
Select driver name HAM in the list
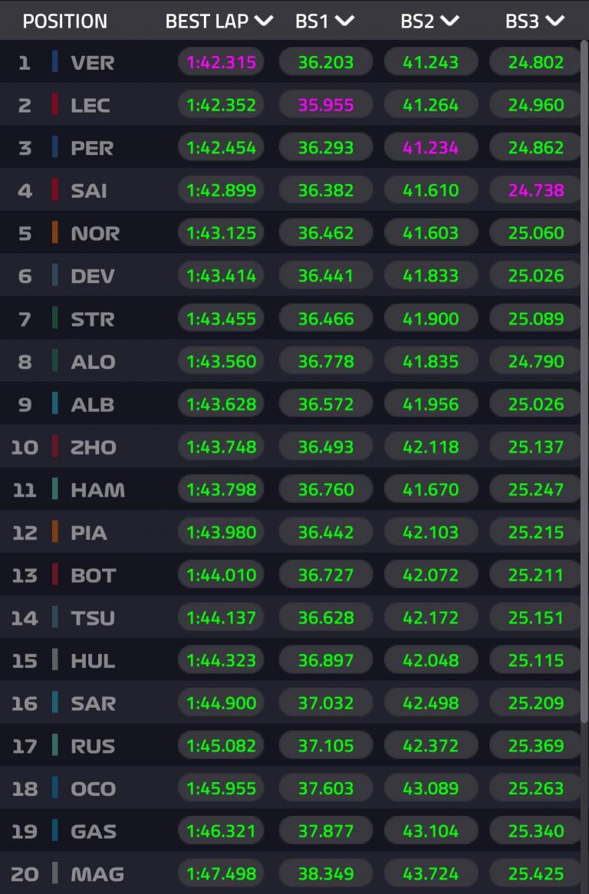point(97,489)
